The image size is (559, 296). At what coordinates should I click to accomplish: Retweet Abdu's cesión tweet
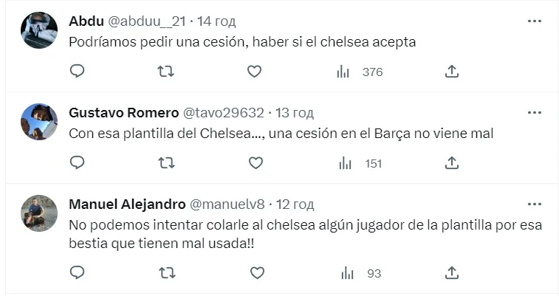166,72
